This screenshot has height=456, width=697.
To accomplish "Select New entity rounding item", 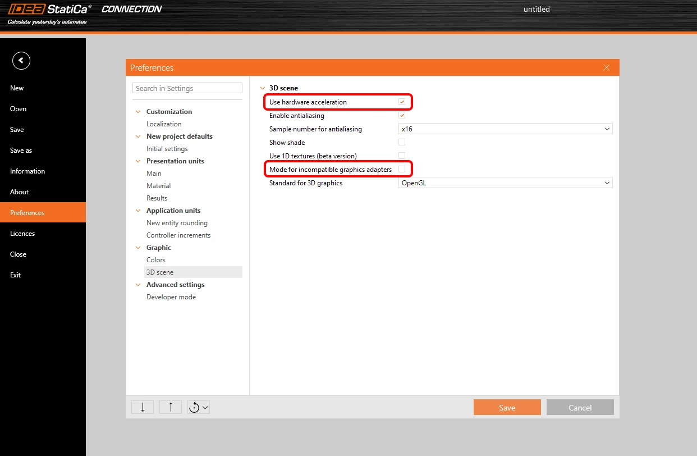I will (177, 223).
